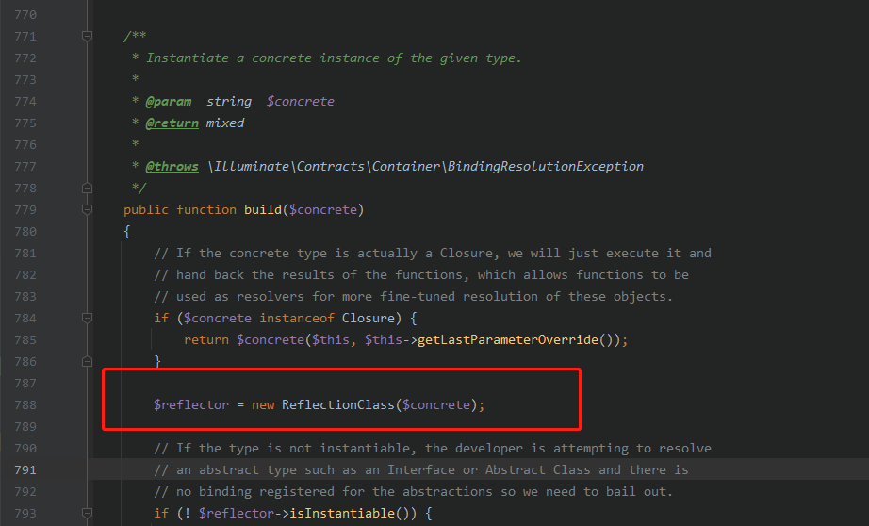The width and height of the screenshot is (869, 526).
Task: Click line number 774 in gutter
Action: pyautogui.click(x=25, y=102)
